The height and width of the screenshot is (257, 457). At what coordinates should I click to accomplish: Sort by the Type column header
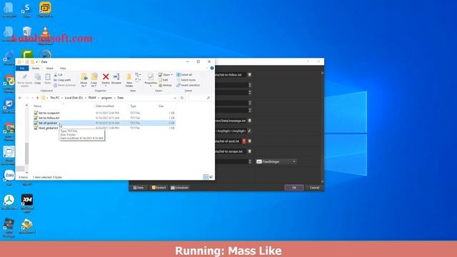click(x=134, y=106)
